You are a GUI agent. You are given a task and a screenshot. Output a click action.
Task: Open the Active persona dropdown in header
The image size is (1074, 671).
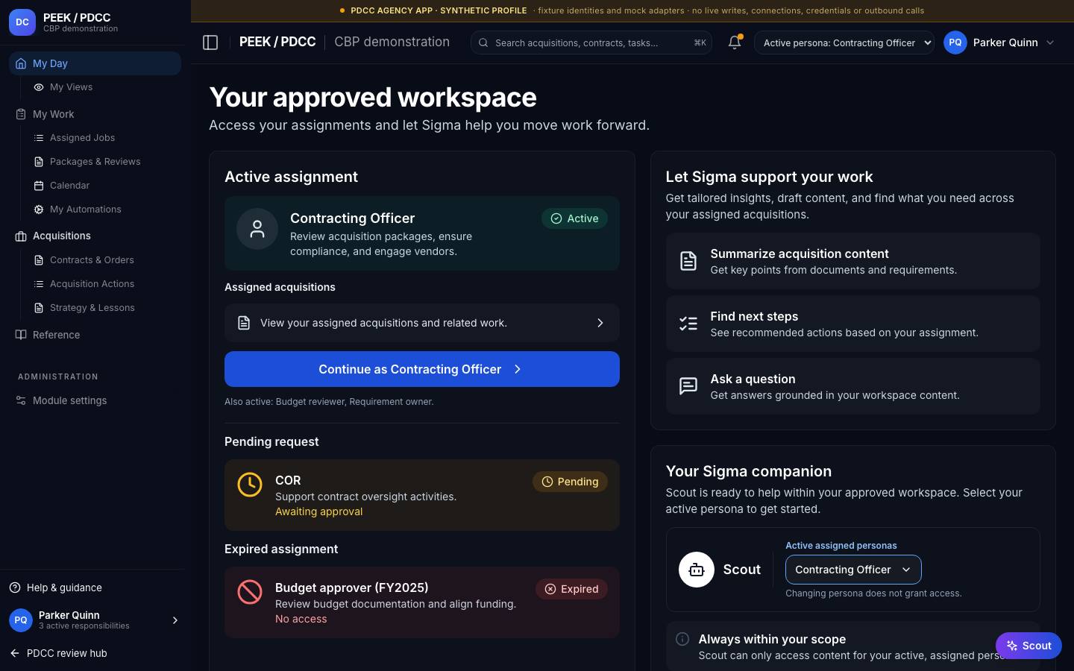point(844,42)
